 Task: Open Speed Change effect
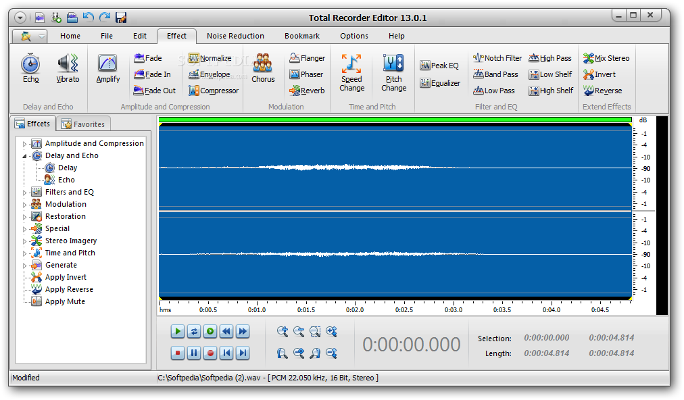tap(351, 73)
